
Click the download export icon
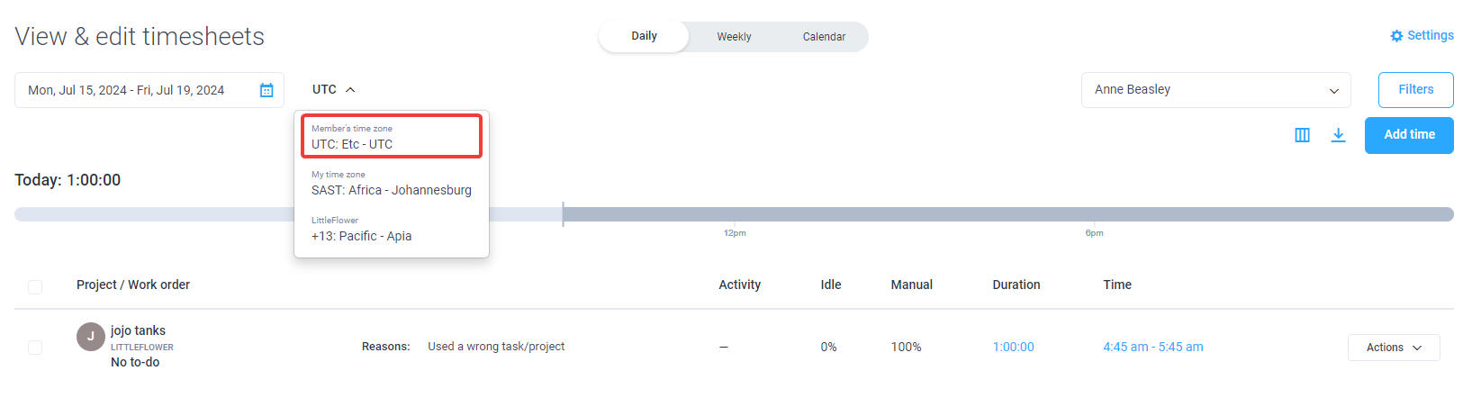[x=1339, y=135]
